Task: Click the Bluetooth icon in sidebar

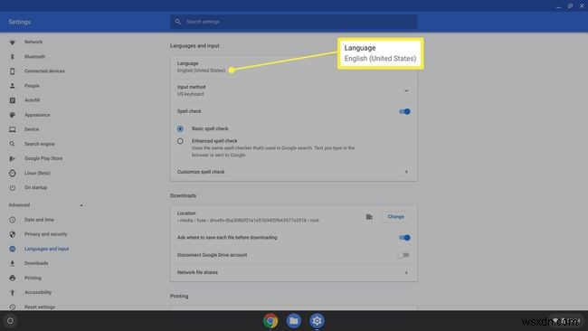Action: pyautogui.click(x=13, y=57)
